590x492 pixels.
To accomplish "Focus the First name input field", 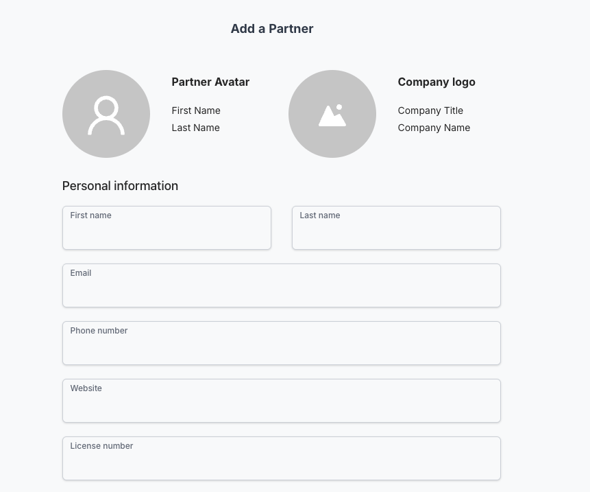I will click(167, 231).
